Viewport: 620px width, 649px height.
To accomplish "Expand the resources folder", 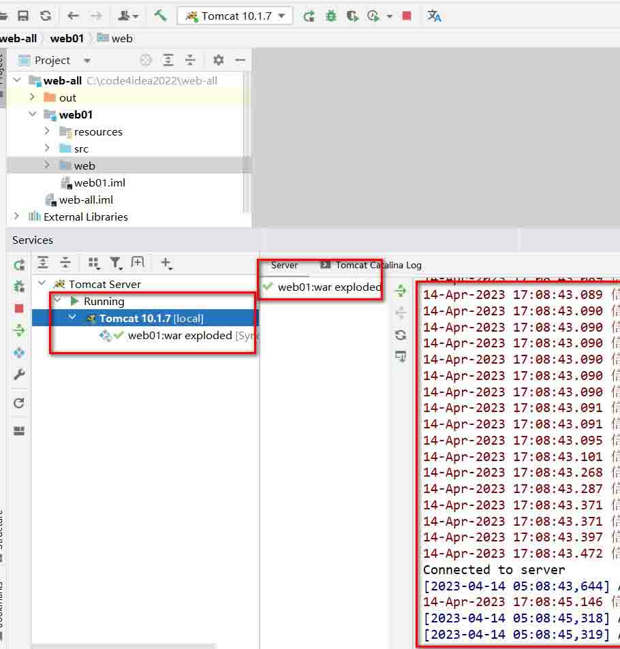I will pos(47,131).
